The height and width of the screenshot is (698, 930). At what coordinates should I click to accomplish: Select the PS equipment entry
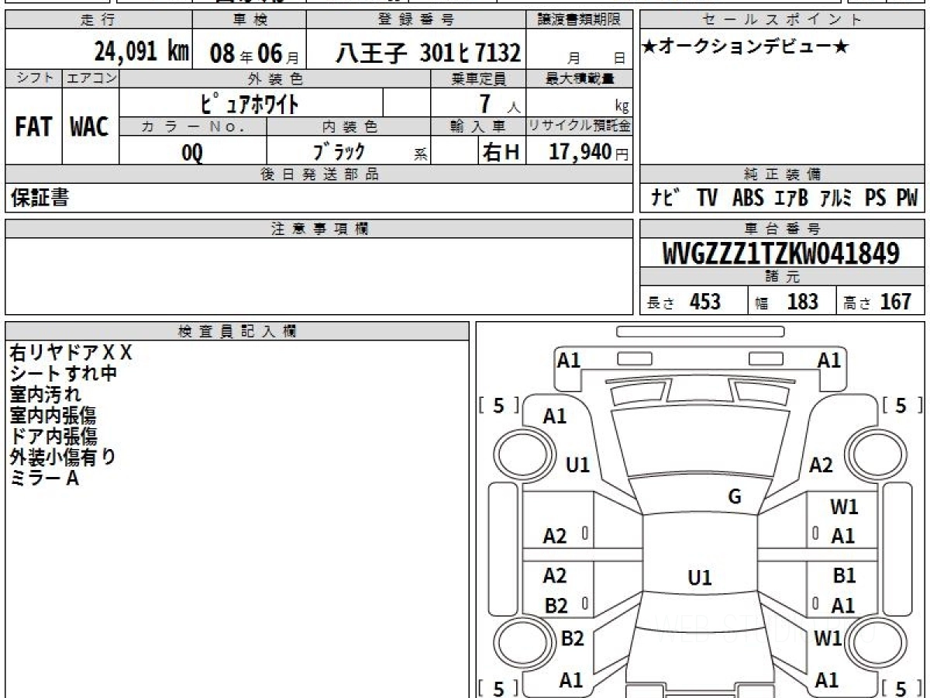click(876, 198)
